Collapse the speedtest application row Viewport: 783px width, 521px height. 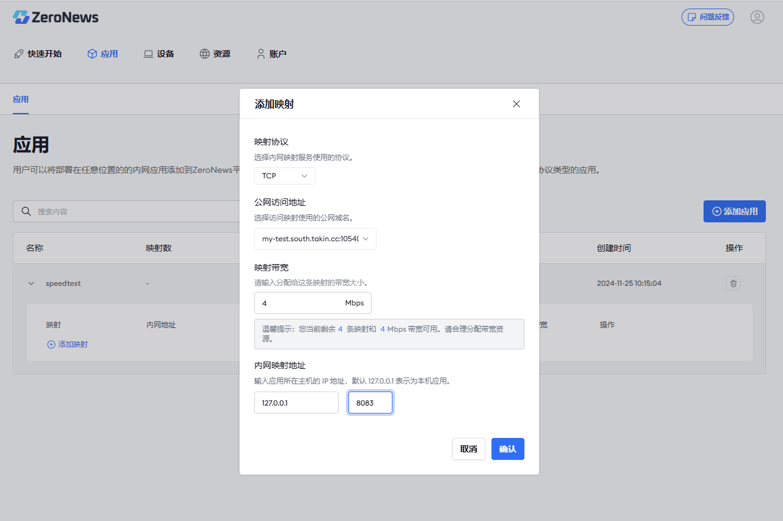(x=31, y=283)
